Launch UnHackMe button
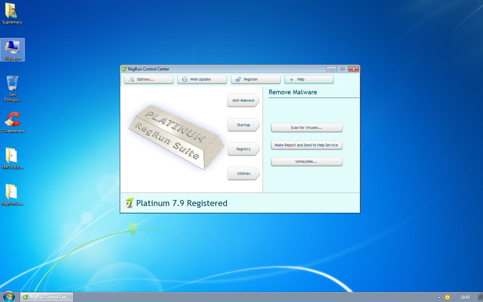This screenshot has width=483, height=302. (307, 161)
